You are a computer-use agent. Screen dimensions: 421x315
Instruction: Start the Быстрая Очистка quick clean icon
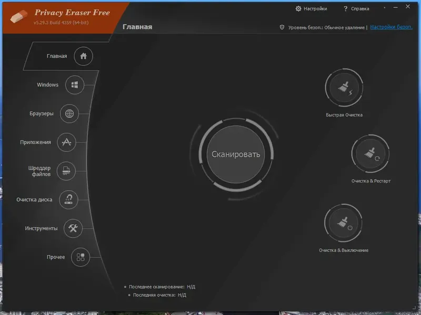coord(344,88)
